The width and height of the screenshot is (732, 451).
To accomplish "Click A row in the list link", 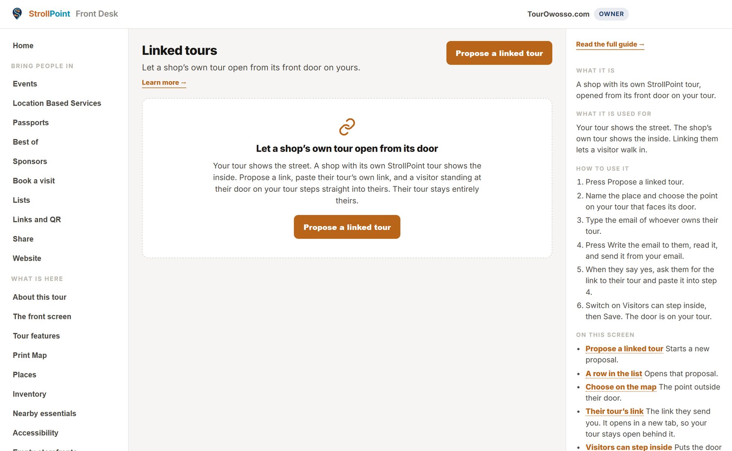I will point(614,373).
